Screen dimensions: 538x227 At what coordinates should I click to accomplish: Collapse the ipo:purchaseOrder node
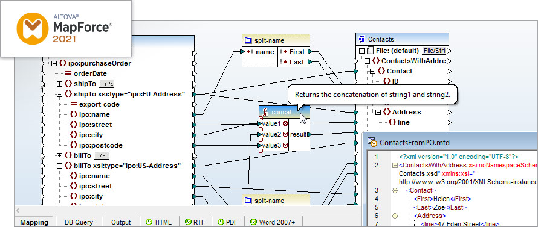[x=54, y=63]
